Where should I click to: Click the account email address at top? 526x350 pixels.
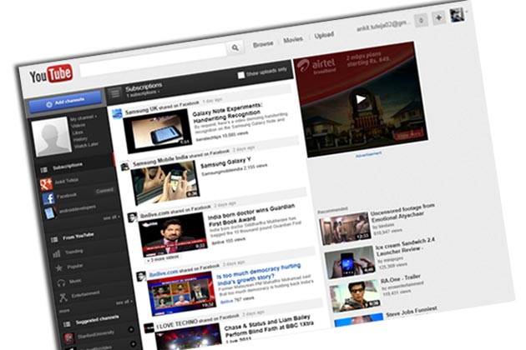383,26
